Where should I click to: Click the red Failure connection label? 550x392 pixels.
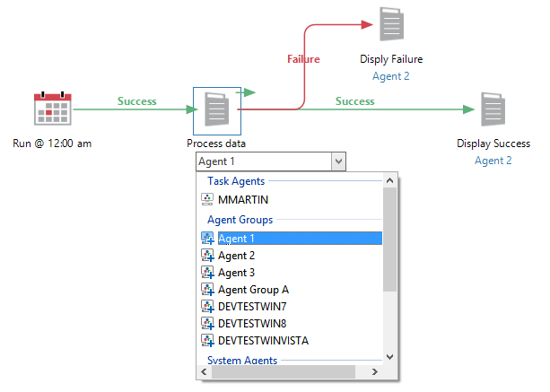point(303,59)
